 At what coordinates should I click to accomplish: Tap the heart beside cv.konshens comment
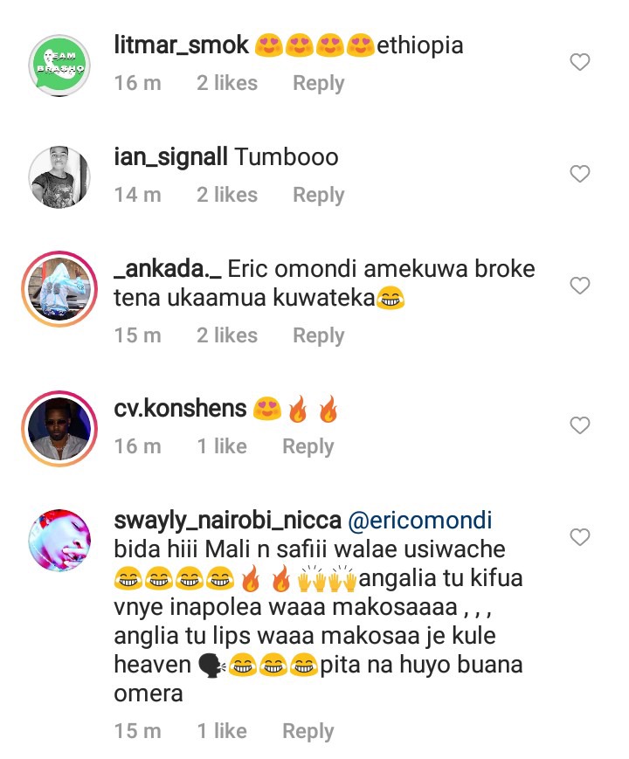coord(579,425)
